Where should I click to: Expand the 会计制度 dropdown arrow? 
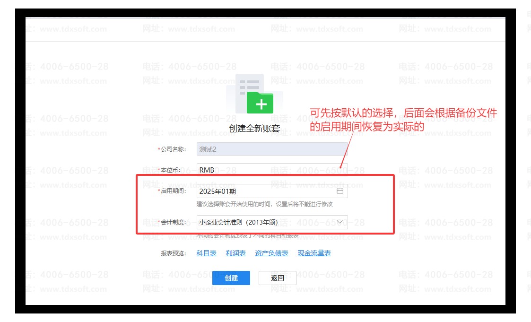pos(340,222)
